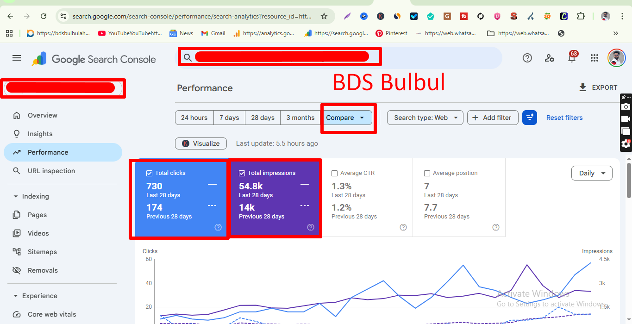Select the 28 days date range

(x=263, y=118)
